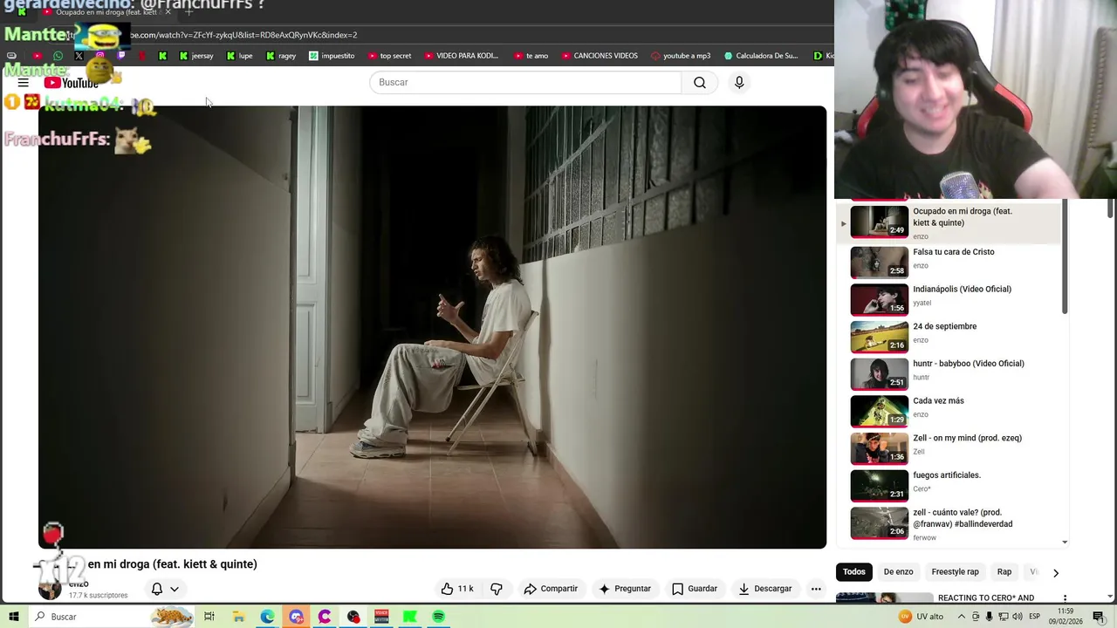Image resolution: width=1117 pixels, height=628 pixels.
Task: Open the te amo bookmark
Action: point(531,56)
